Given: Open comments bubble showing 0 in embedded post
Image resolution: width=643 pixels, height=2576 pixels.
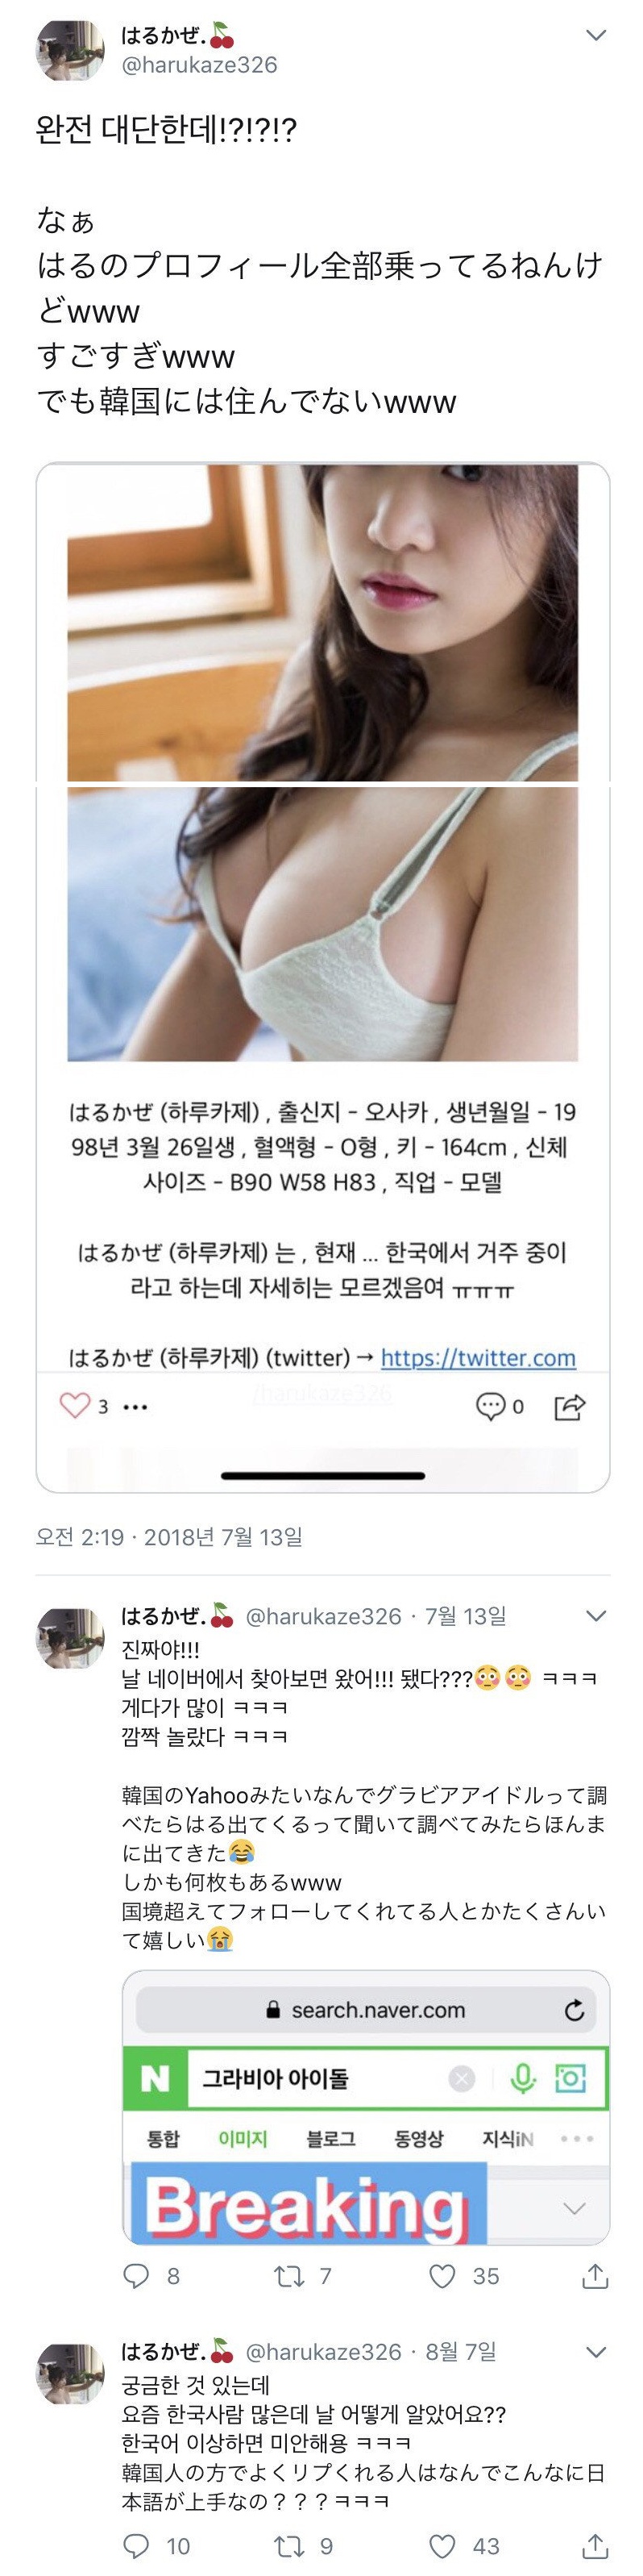Looking at the screenshot, I should pos(490,1406).
